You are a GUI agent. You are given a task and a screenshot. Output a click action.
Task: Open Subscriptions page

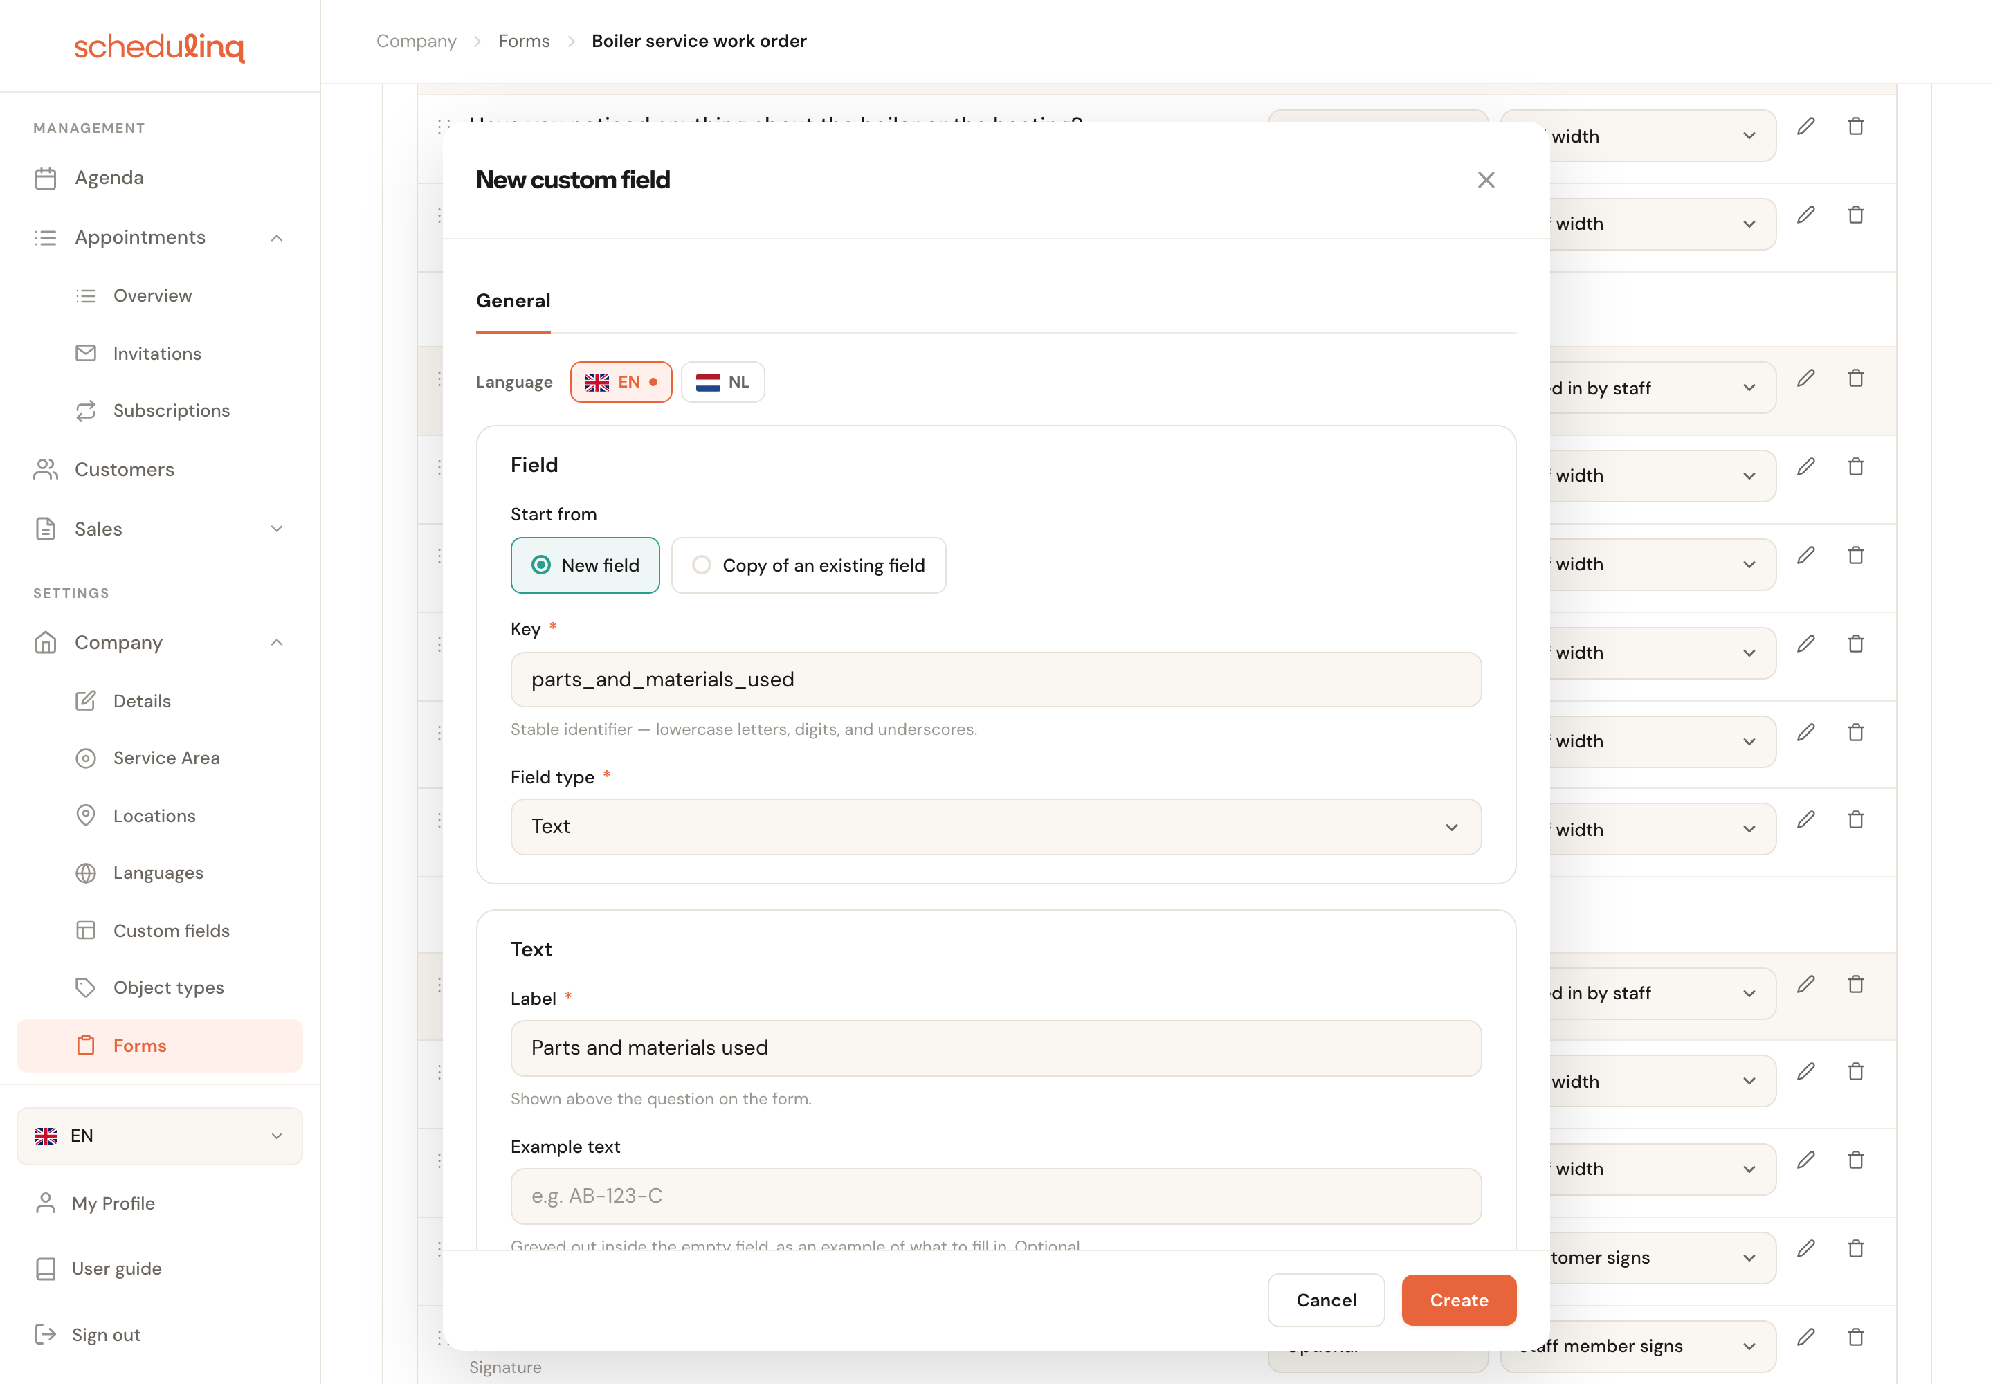[172, 410]
